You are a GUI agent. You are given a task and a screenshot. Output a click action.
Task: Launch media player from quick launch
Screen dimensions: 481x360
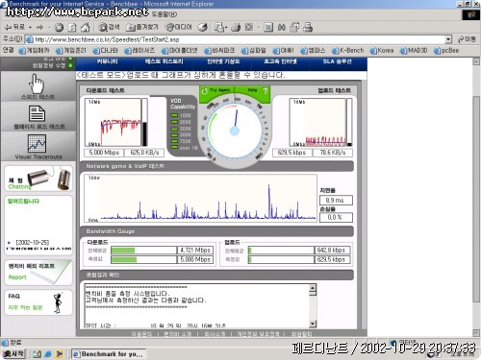point(60,354)
